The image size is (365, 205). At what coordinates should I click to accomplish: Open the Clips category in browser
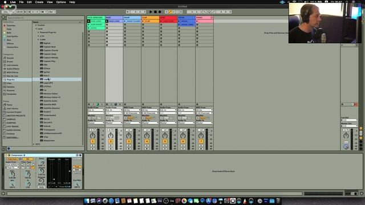[x=9, y=83]
